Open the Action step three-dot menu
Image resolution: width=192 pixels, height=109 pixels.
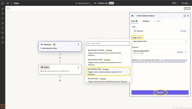coord(78,67)
